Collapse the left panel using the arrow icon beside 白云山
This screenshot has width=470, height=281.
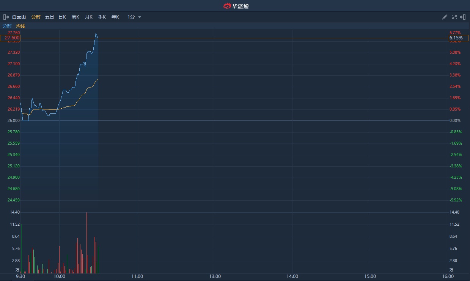[6, 17]
